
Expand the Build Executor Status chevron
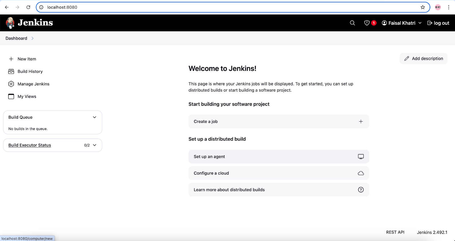95,145
